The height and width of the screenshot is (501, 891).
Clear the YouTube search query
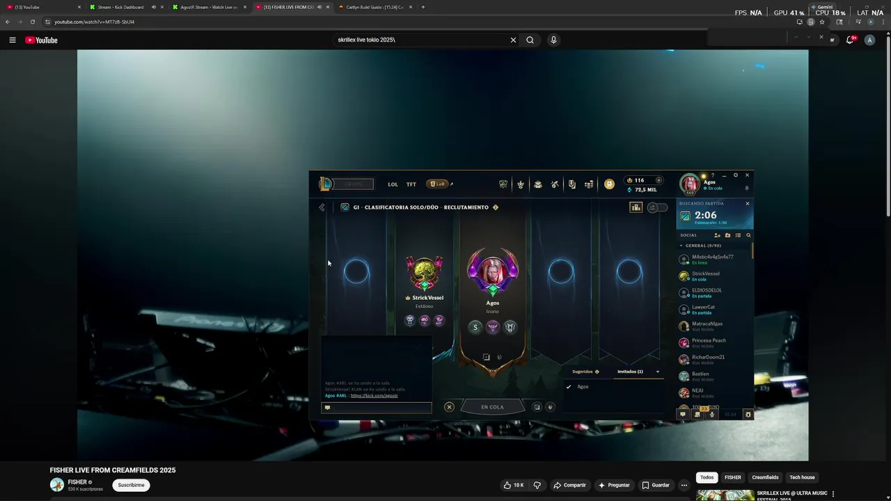pos(514,40)
